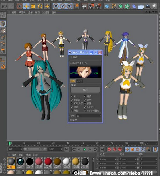The width and height of the screenshot is (160, 178).
Task: Uncheck the 骨骼 checkbox
Action: [x=72, y=110]
